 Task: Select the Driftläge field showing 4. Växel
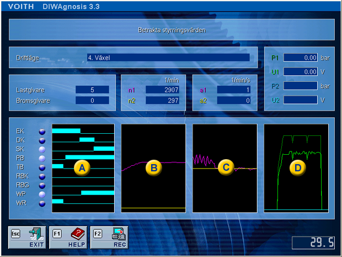click(168, 57)
